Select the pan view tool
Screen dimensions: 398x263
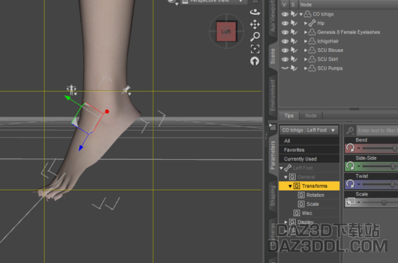[255, 24]
